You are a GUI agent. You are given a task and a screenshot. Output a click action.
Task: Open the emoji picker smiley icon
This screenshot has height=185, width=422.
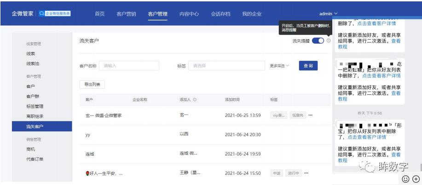(405, 179)
